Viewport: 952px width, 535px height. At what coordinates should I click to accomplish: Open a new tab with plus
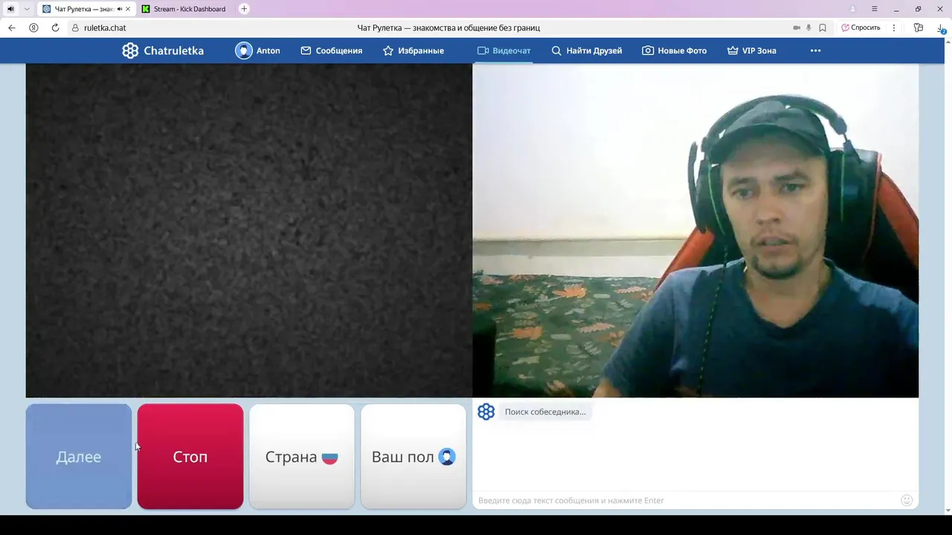click(x=244, y=9)
